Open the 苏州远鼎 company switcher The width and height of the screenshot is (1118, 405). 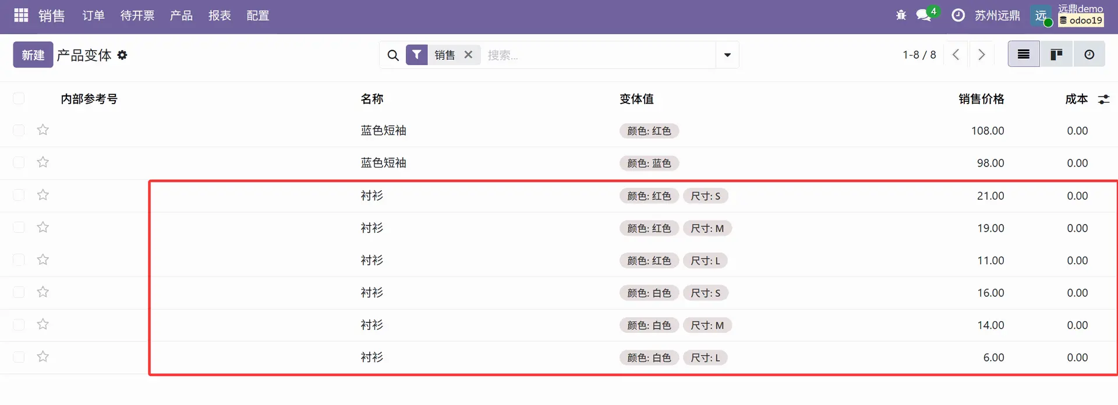[997, 16]
